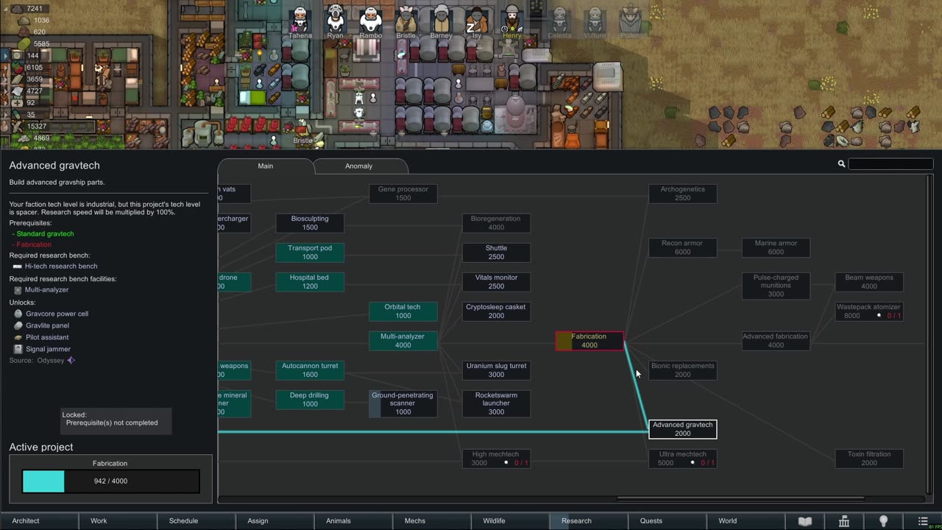The width and height of the screenshot is (942, 530).
Task: Select the Vitals monitor research node
Action: [x=496, y=282]
